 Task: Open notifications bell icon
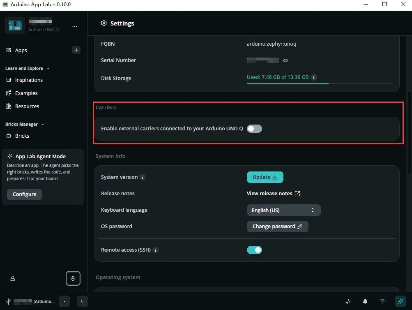click(365, 301)
